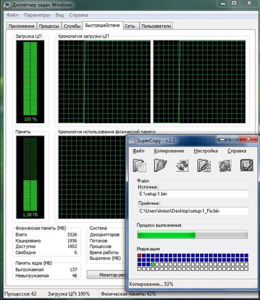Open the Файл menu in Task Manager
Viewport: 260px width, 300px height.
click(x=12, y=15)
